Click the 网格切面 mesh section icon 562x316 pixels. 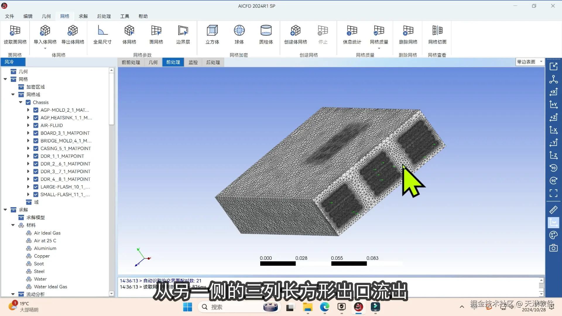437,31
